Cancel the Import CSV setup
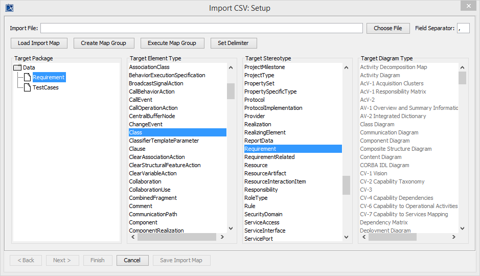The height and width of the screenshot is (276, 480). [x=132, y=260]
